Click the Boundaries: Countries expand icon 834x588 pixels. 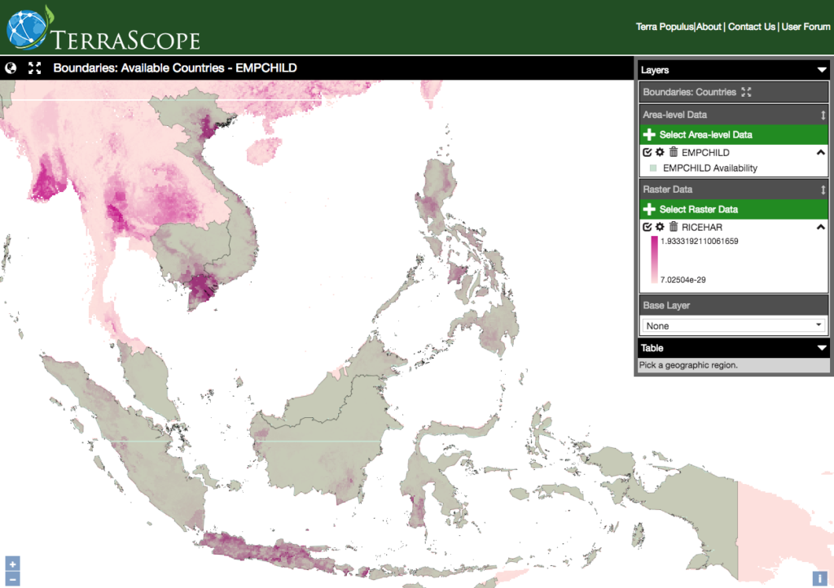click(x=746, y=92)
